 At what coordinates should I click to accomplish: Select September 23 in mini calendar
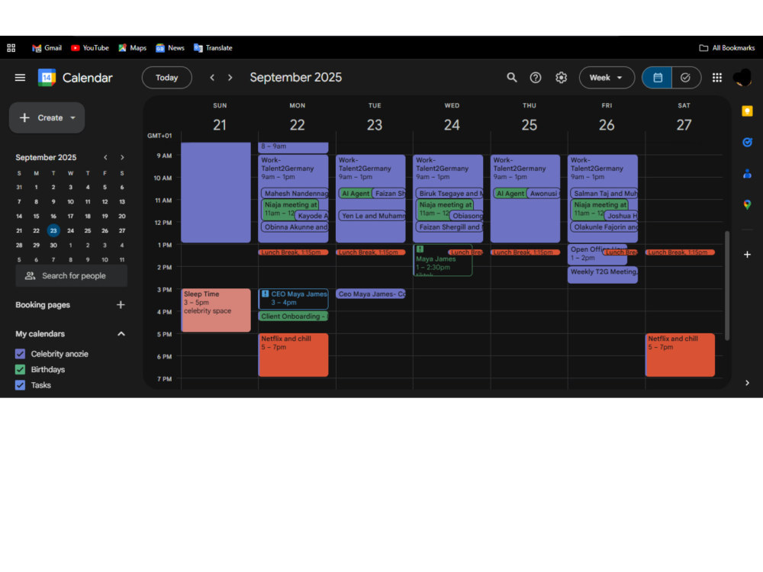pyautogui.click(x=53, y=230)
